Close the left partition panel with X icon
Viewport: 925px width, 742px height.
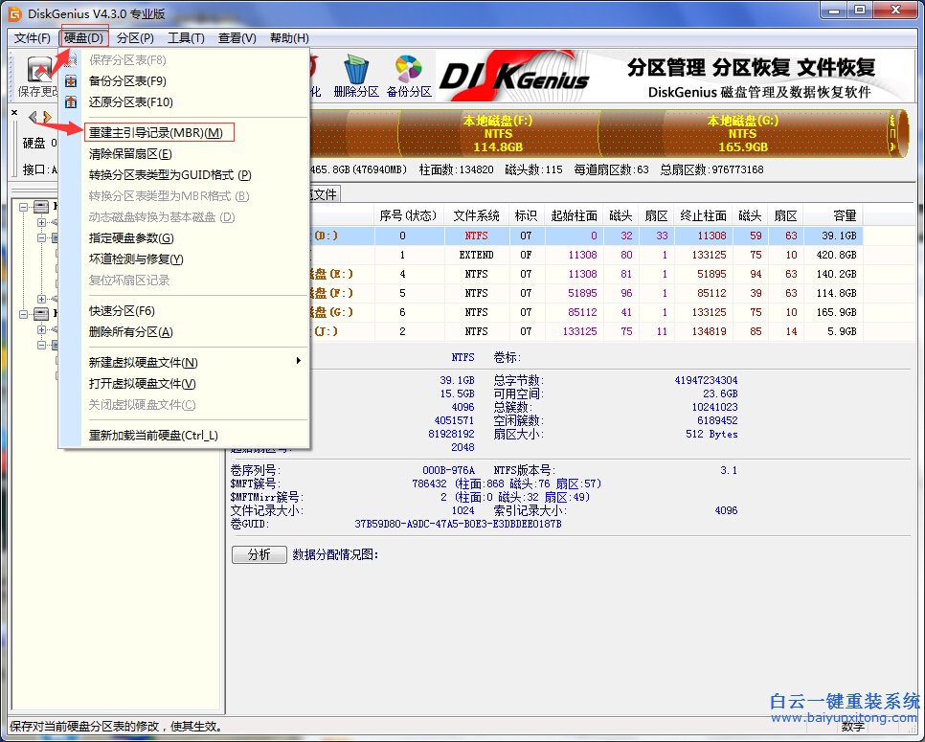coord(12,113)
